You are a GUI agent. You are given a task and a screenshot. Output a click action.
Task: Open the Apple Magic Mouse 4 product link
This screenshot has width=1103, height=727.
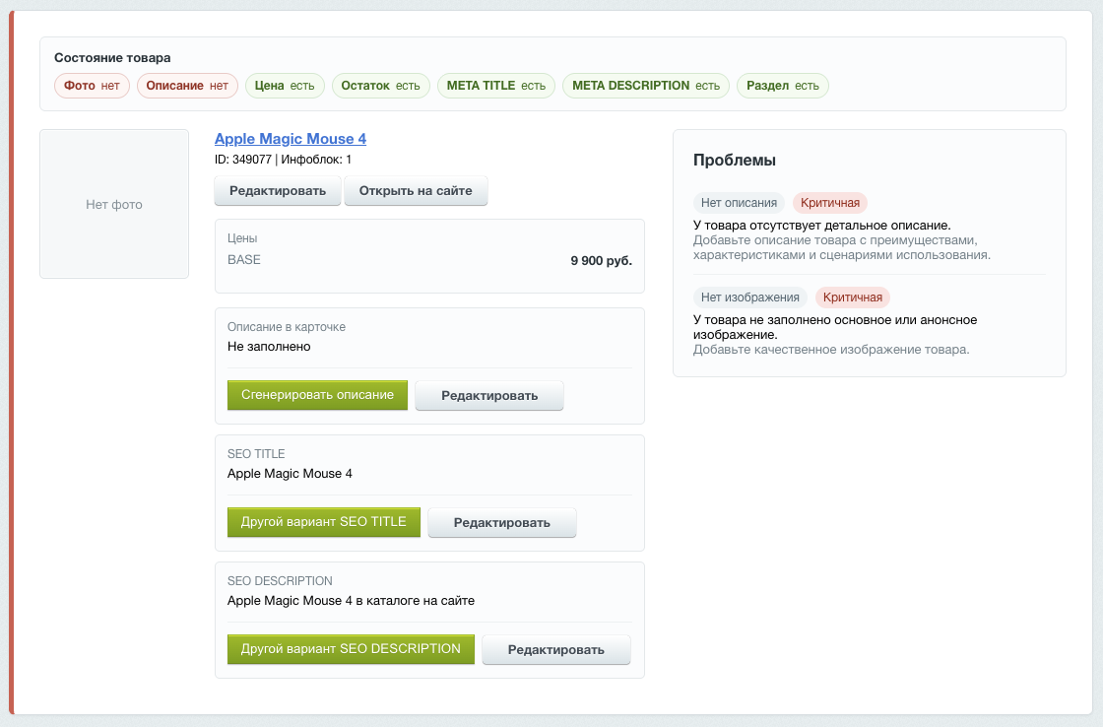coord(290,139)
